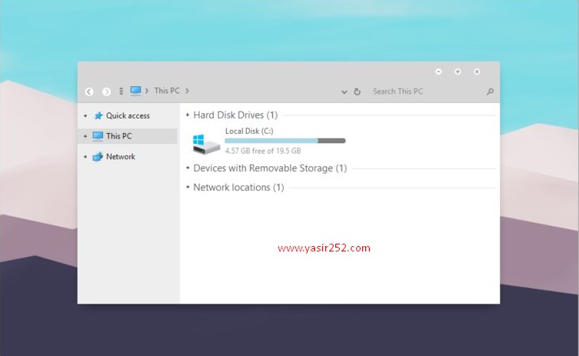
Task: Select Network in the navigation pane
Action: click(x=121, y=157)
